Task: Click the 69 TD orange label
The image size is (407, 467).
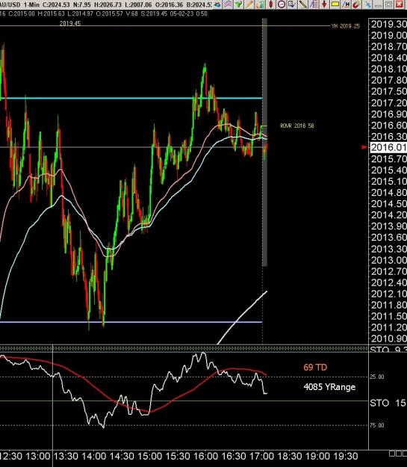Action: 315,367
